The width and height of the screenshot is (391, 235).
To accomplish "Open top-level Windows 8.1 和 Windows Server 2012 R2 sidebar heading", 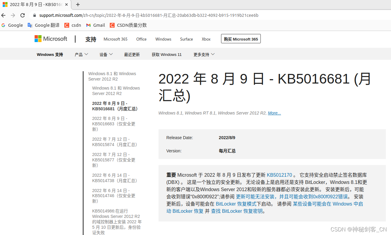I will pos(112,76).
